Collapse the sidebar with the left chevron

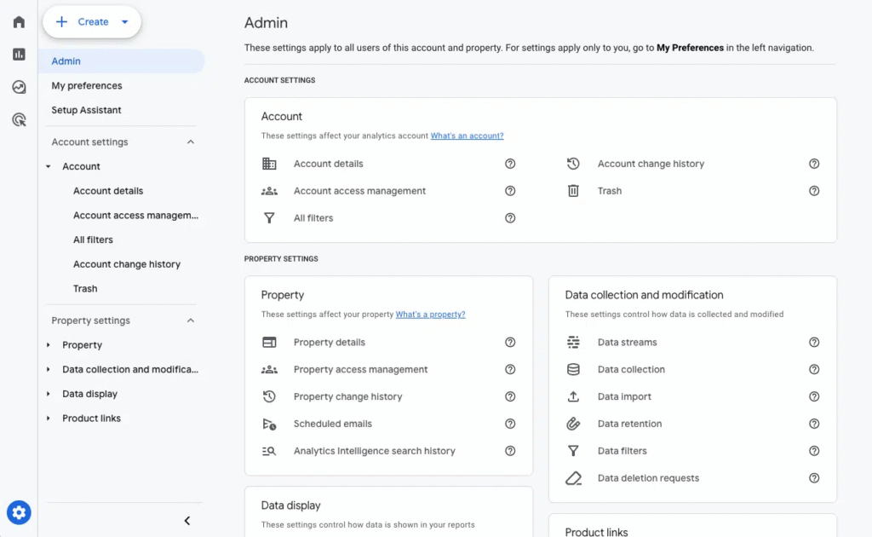coord(187,521)
